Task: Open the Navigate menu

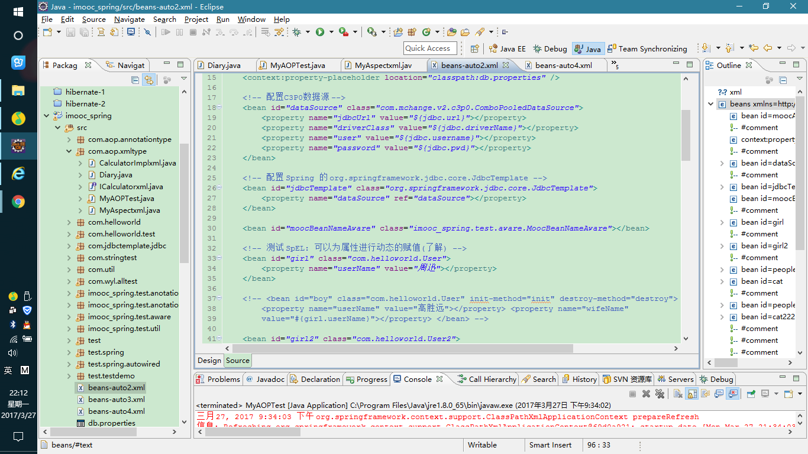Action: click(130, 19)
